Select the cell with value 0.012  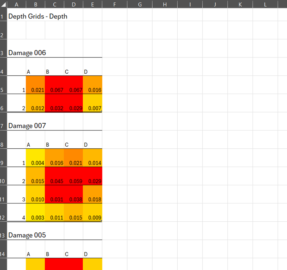35,103
